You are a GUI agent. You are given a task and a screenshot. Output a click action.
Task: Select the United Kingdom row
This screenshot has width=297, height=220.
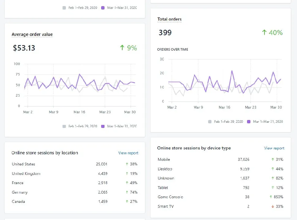74,174
